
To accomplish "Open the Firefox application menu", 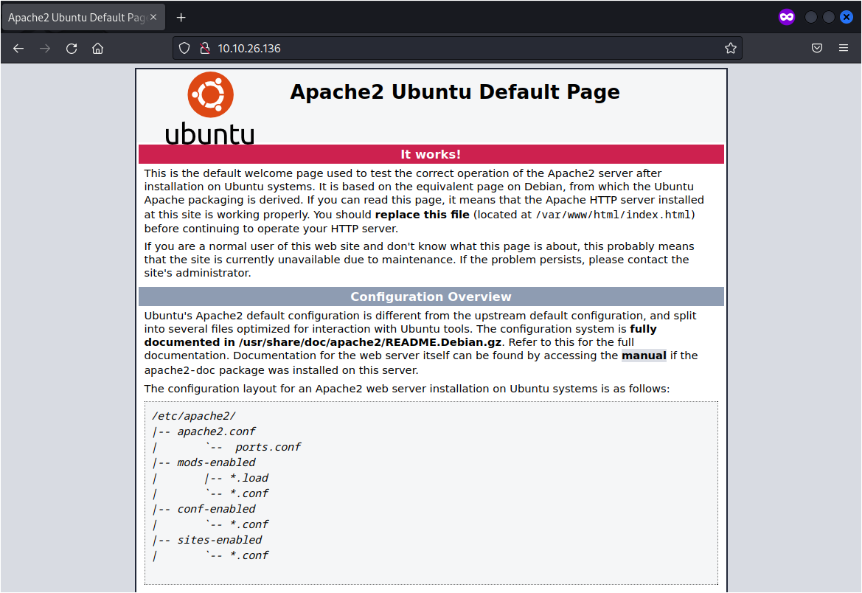I will point(843,48).
